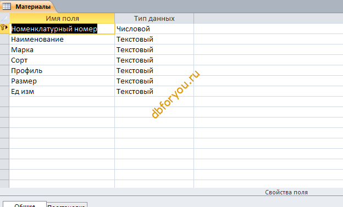Open data type for Марка row
This screenshot has height=207, width=343.
pyautogui.click(x=154, y=49)
